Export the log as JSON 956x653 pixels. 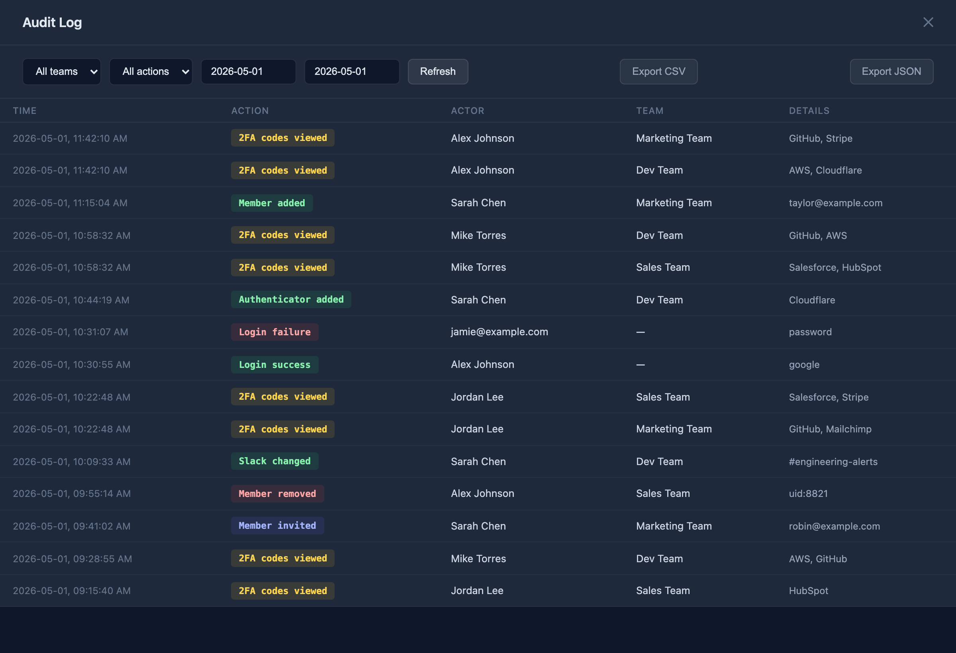coord(891,72)
